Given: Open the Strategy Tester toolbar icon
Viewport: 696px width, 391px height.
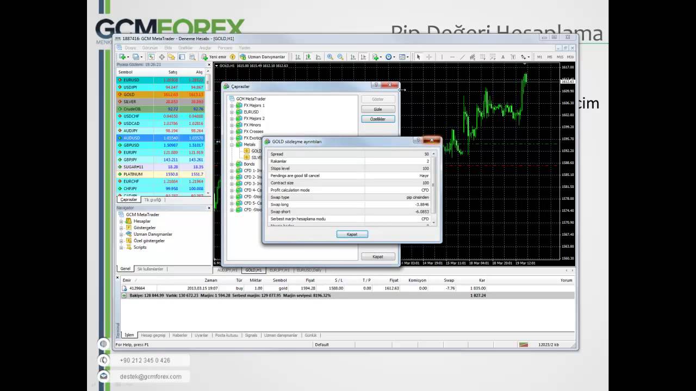Looking at the screenshot, I should (192, 57).
